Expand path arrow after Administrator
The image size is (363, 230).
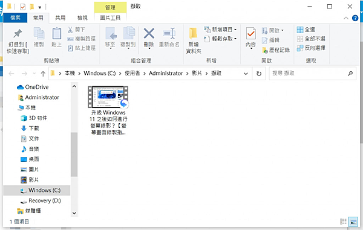pyautogui.click(x=188, y=74)
